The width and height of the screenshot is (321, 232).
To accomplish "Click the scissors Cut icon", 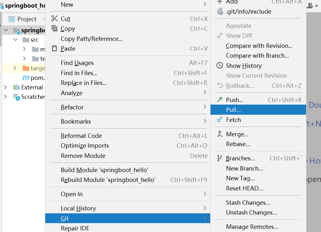I will (x=54, y=18).
